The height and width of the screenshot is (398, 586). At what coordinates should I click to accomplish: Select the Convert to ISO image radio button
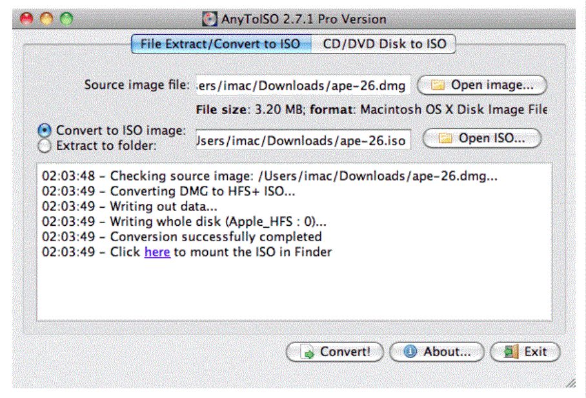pos(45,130)
